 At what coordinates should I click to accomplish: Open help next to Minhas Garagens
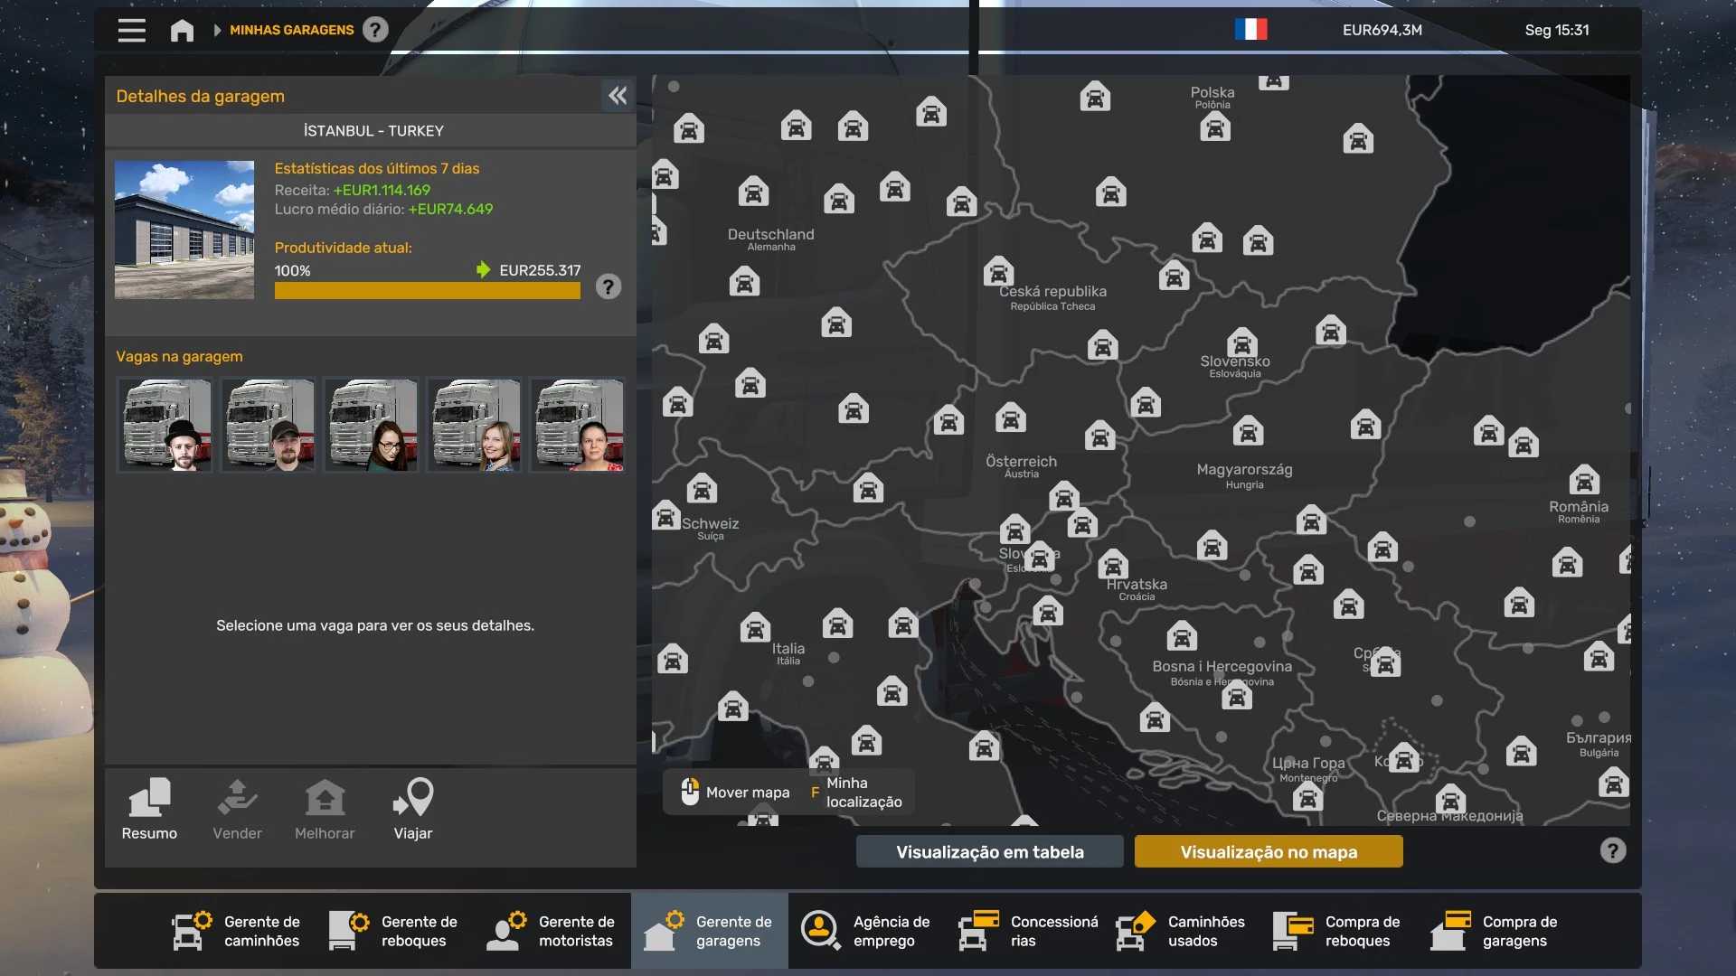pos(375,30)
